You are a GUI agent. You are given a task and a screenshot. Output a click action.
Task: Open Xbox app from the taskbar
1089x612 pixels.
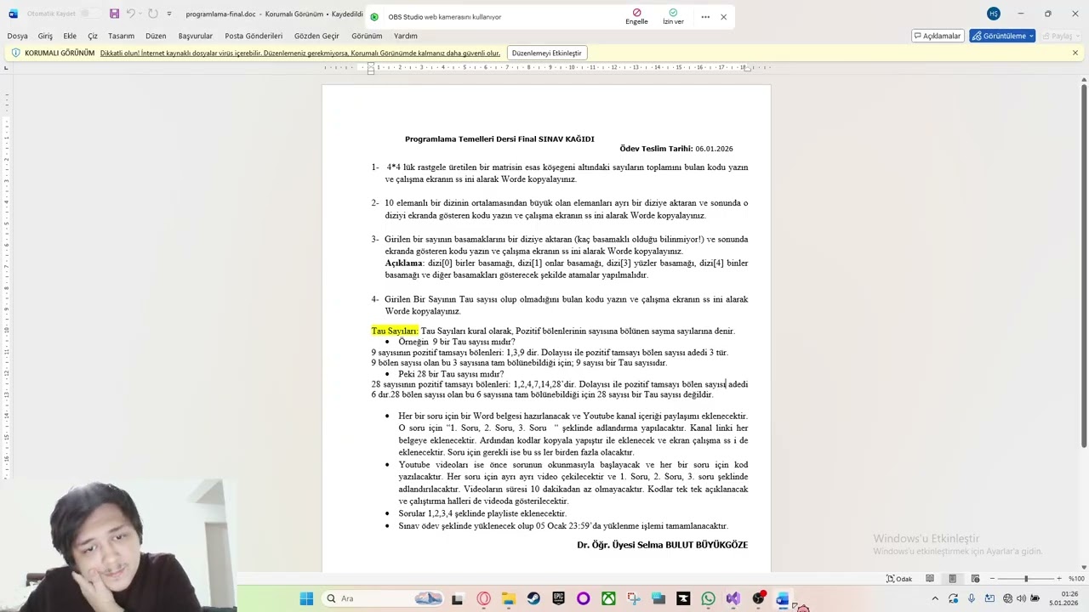click(x=608, y=598)
